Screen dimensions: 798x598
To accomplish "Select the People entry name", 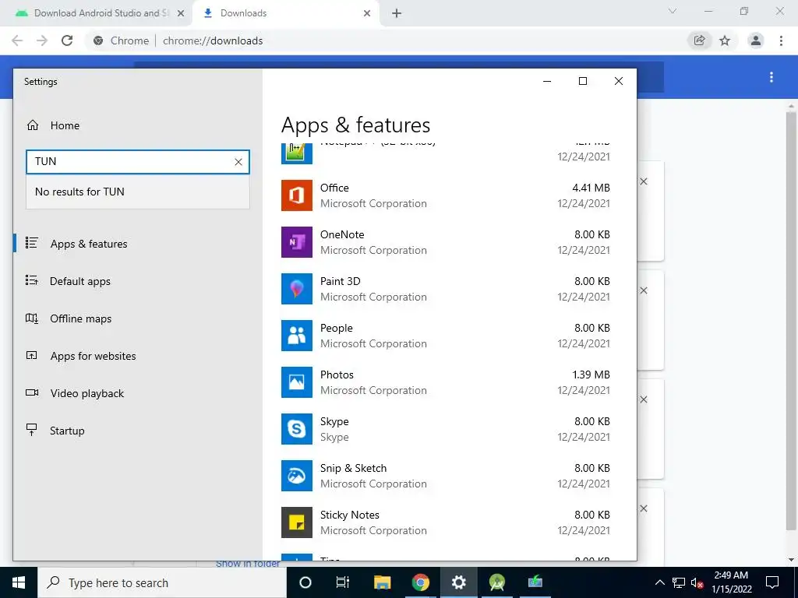I will coord(337,328).
